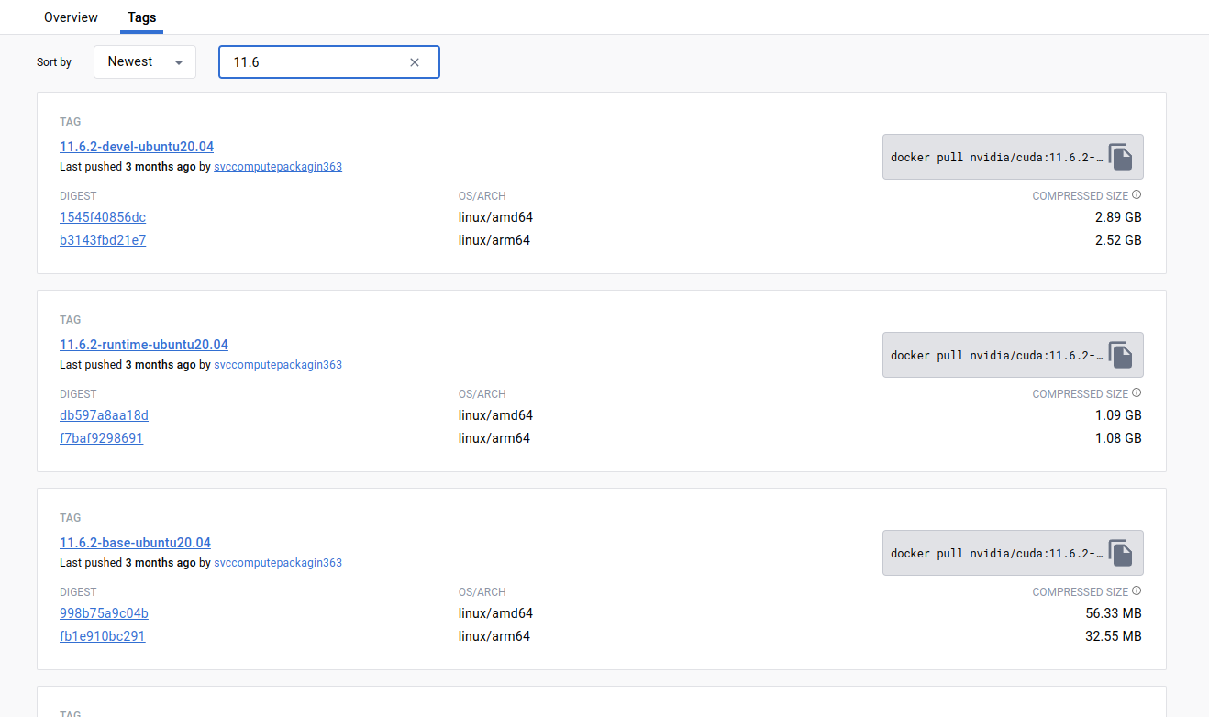The width and height of the screenshot is (1209, 717).
Task: Click info icon beside runtime card's Compressed Size
Action: click(1137, 393)
